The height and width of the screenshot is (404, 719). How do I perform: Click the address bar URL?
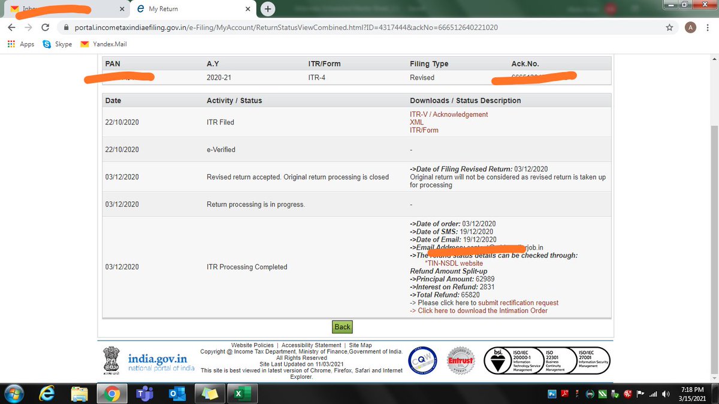click(x=286, y=28)
